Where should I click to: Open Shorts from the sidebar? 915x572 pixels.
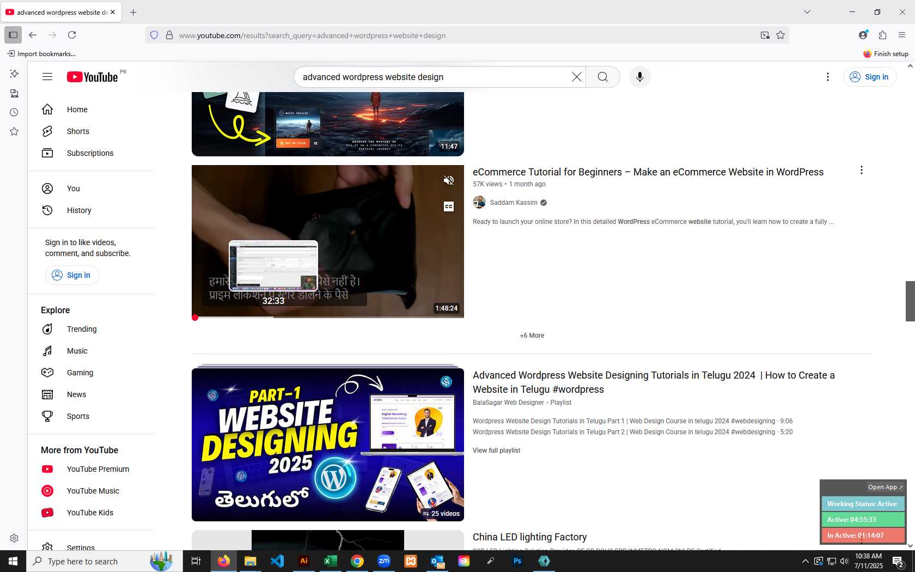(91, 131)
